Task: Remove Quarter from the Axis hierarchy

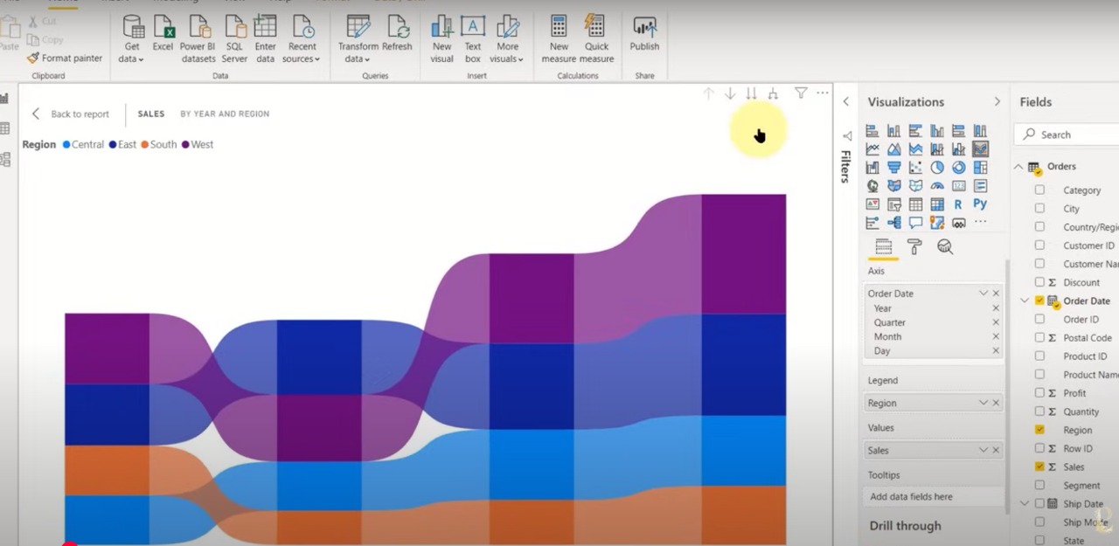Action: pyautogui.click(x=996, y=322)
